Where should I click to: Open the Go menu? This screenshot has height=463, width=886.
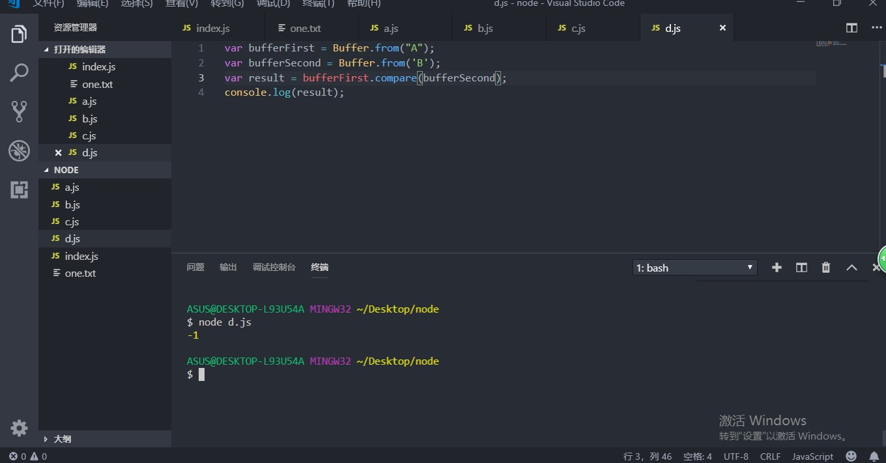[x=227, y=3]
